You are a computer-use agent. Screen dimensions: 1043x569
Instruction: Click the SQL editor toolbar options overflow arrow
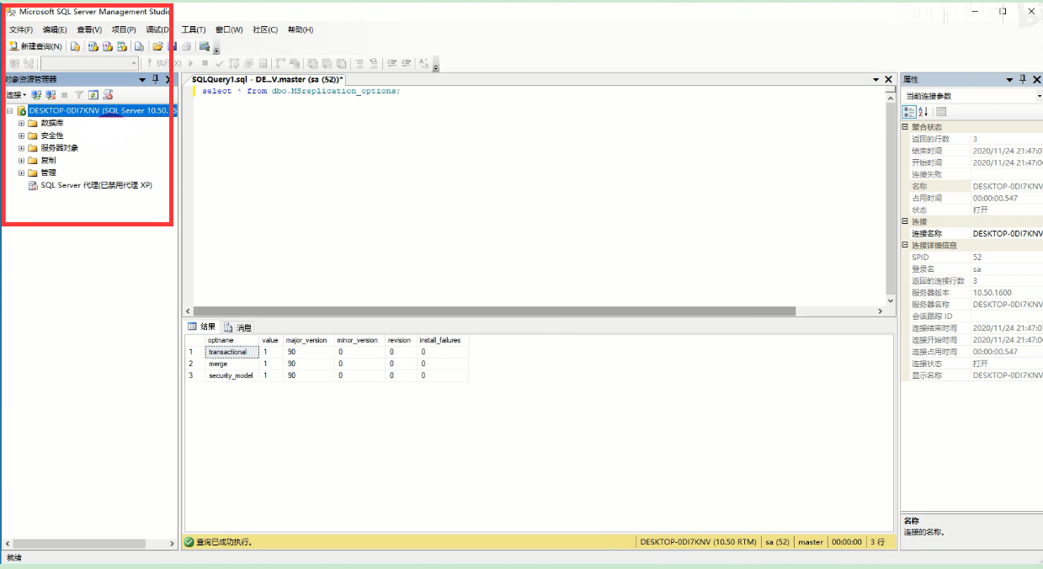(x=436, y=65)
